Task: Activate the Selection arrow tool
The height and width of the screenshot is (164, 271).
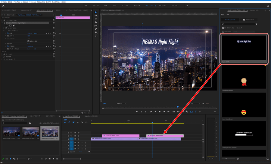Action: pos(96,12)
